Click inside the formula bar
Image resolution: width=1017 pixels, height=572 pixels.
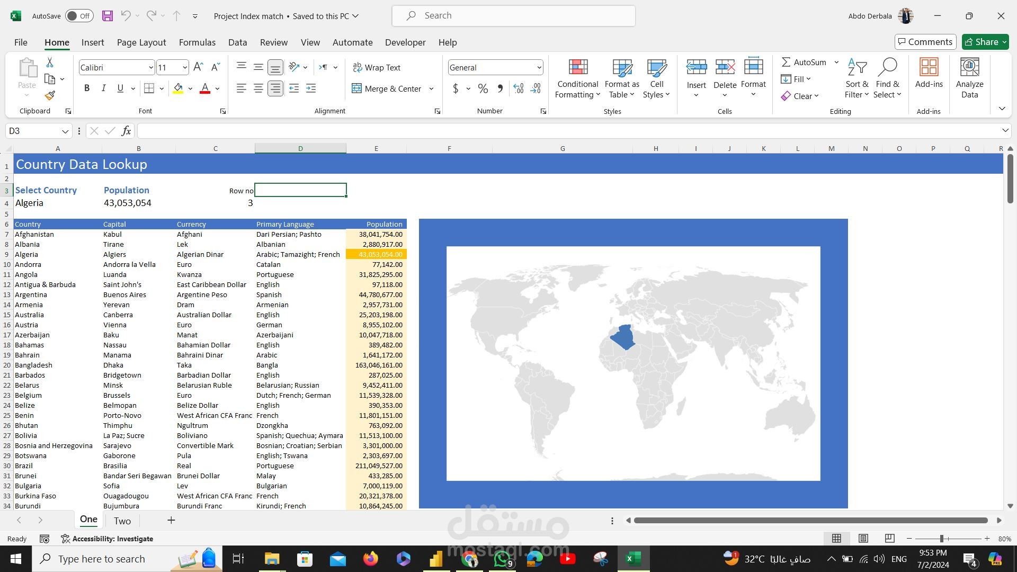coord(371,130)
